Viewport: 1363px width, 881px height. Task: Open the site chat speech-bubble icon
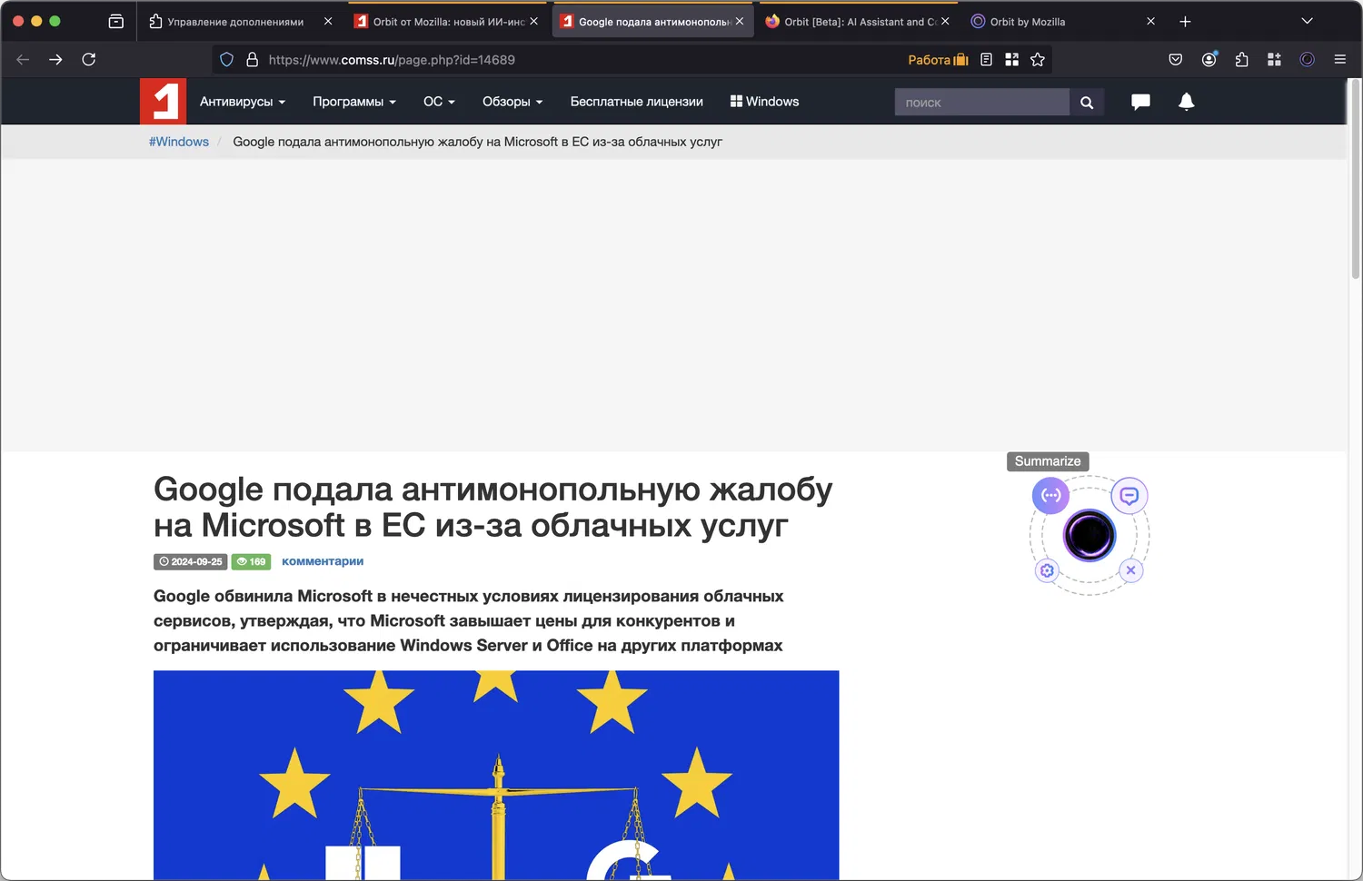point(1140,102)
